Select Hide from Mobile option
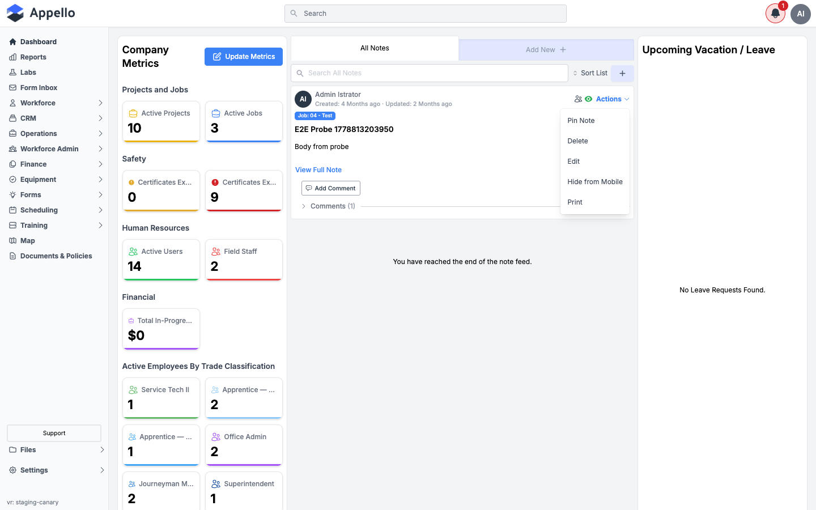816x510 pixels. coord(595,182)
